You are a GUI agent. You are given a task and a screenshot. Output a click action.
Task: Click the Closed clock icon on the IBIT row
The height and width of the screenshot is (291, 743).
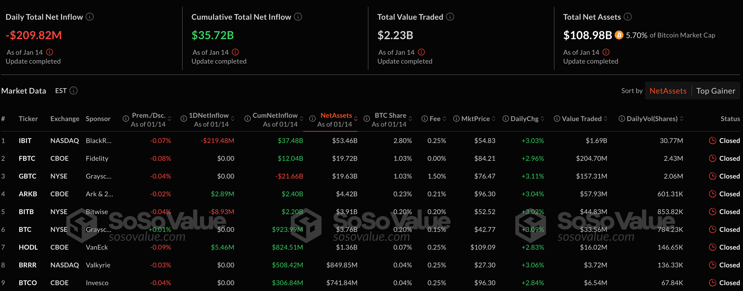[713, 141]
